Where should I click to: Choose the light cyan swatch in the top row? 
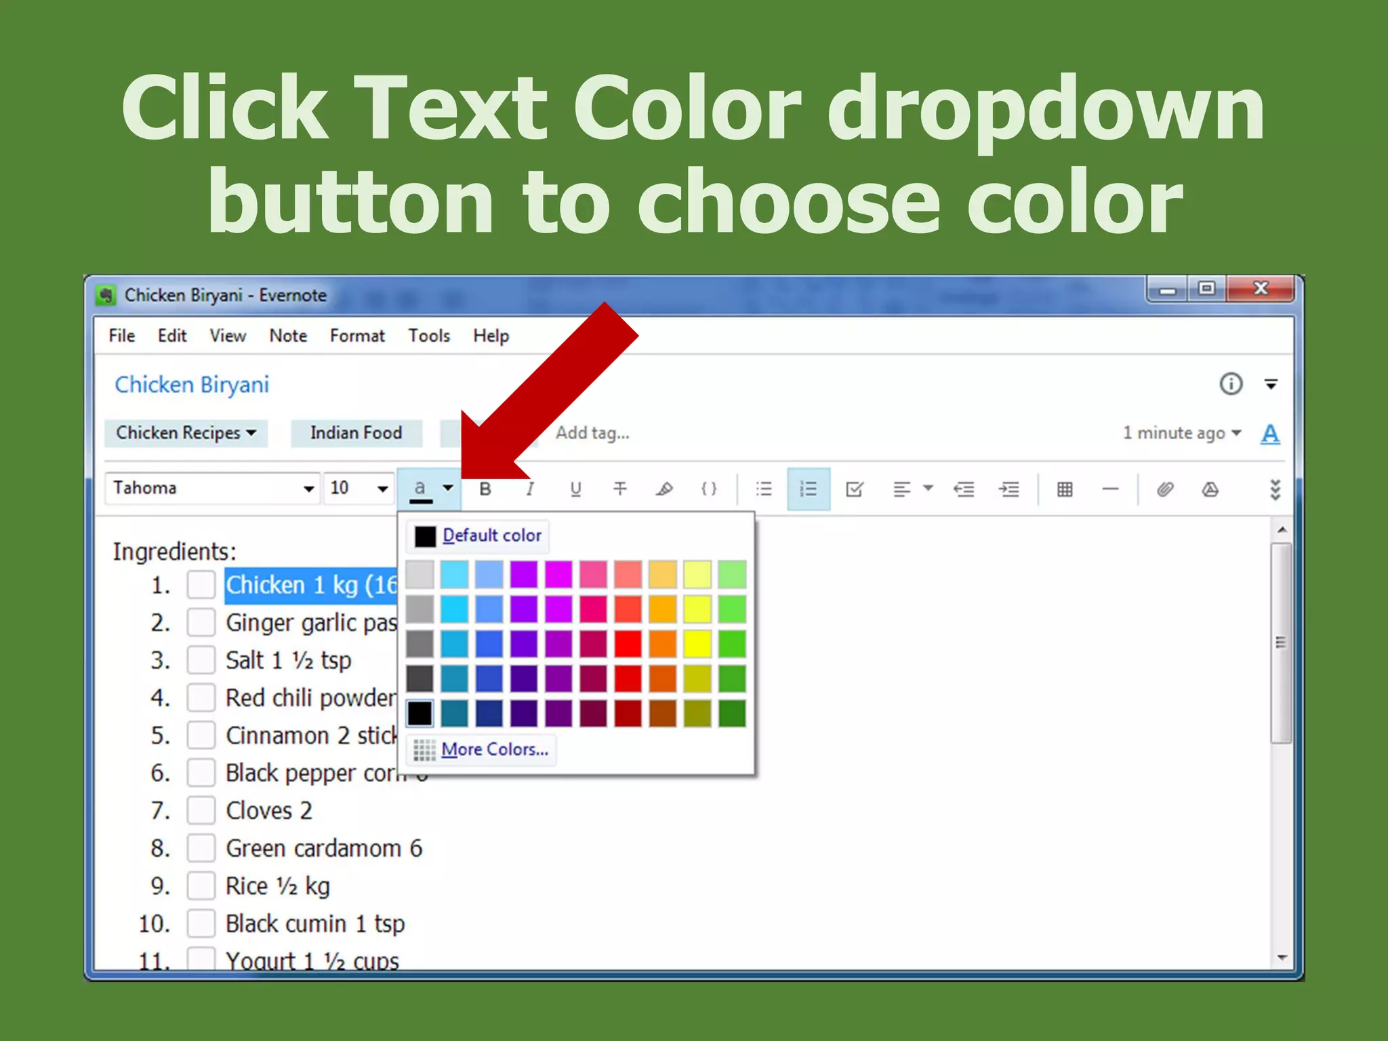pyautogui.click(x=455, y=574)
